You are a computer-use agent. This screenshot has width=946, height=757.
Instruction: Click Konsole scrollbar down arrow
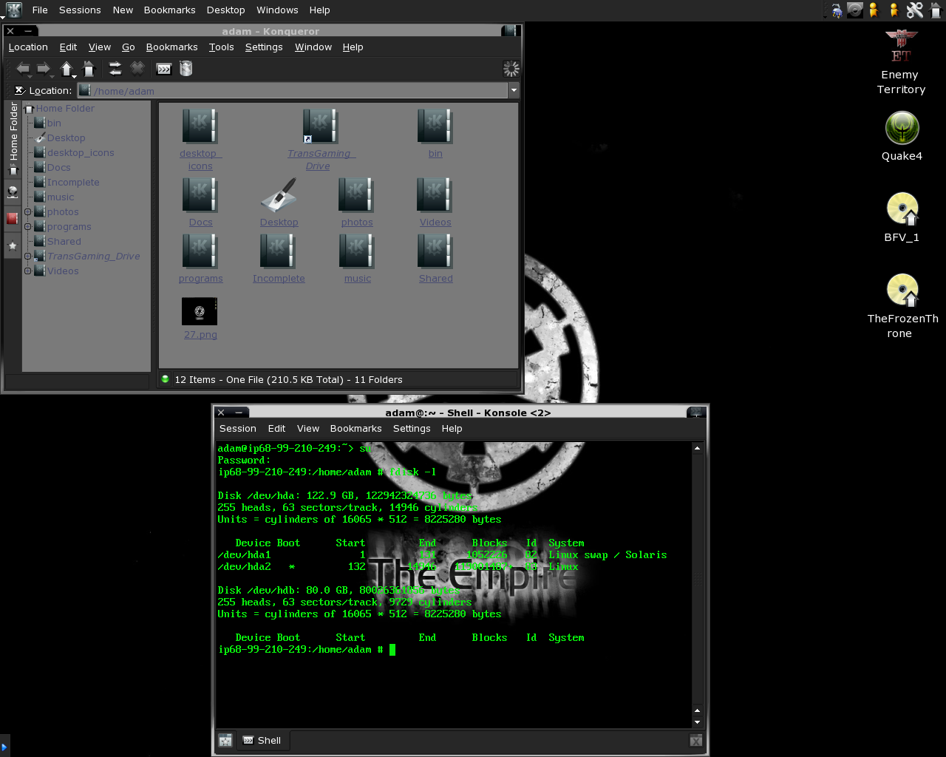(697, 722)
